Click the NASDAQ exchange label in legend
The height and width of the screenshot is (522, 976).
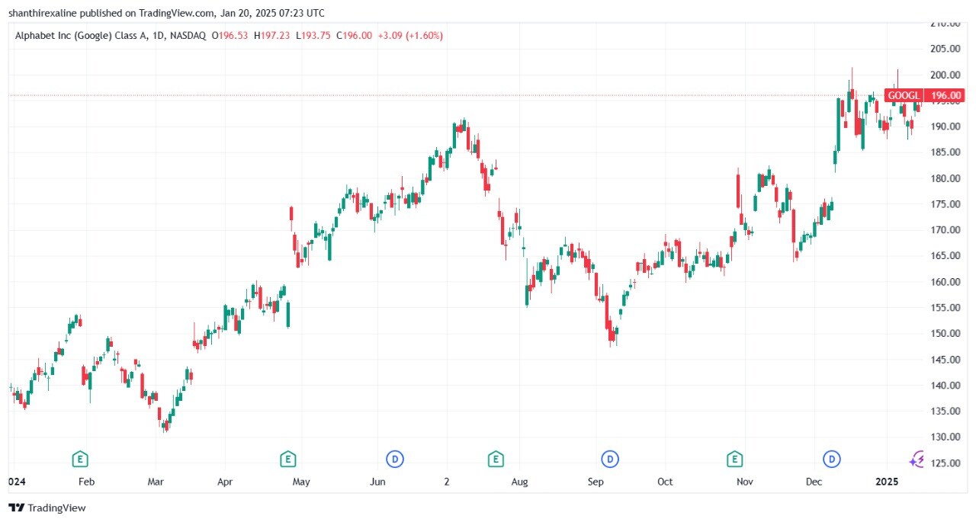189,36
